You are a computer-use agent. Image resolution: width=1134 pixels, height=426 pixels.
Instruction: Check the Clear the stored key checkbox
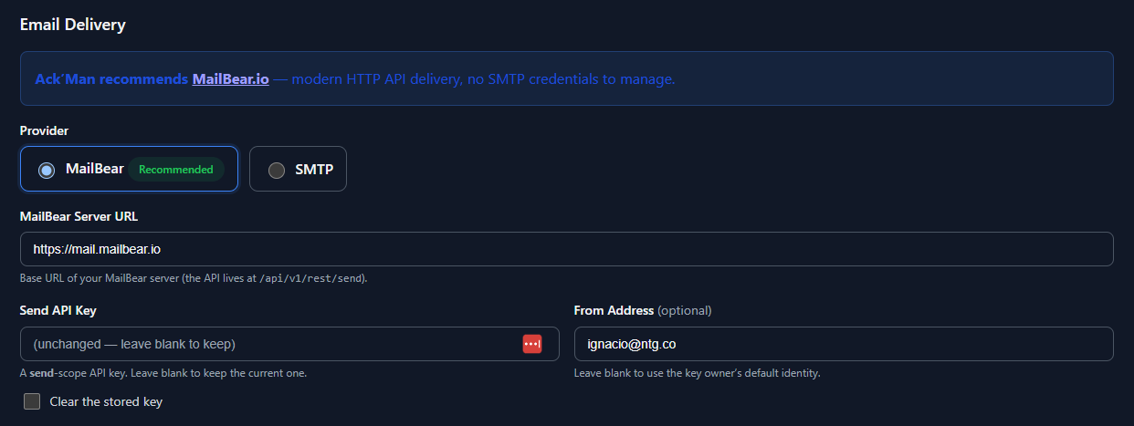32,401
